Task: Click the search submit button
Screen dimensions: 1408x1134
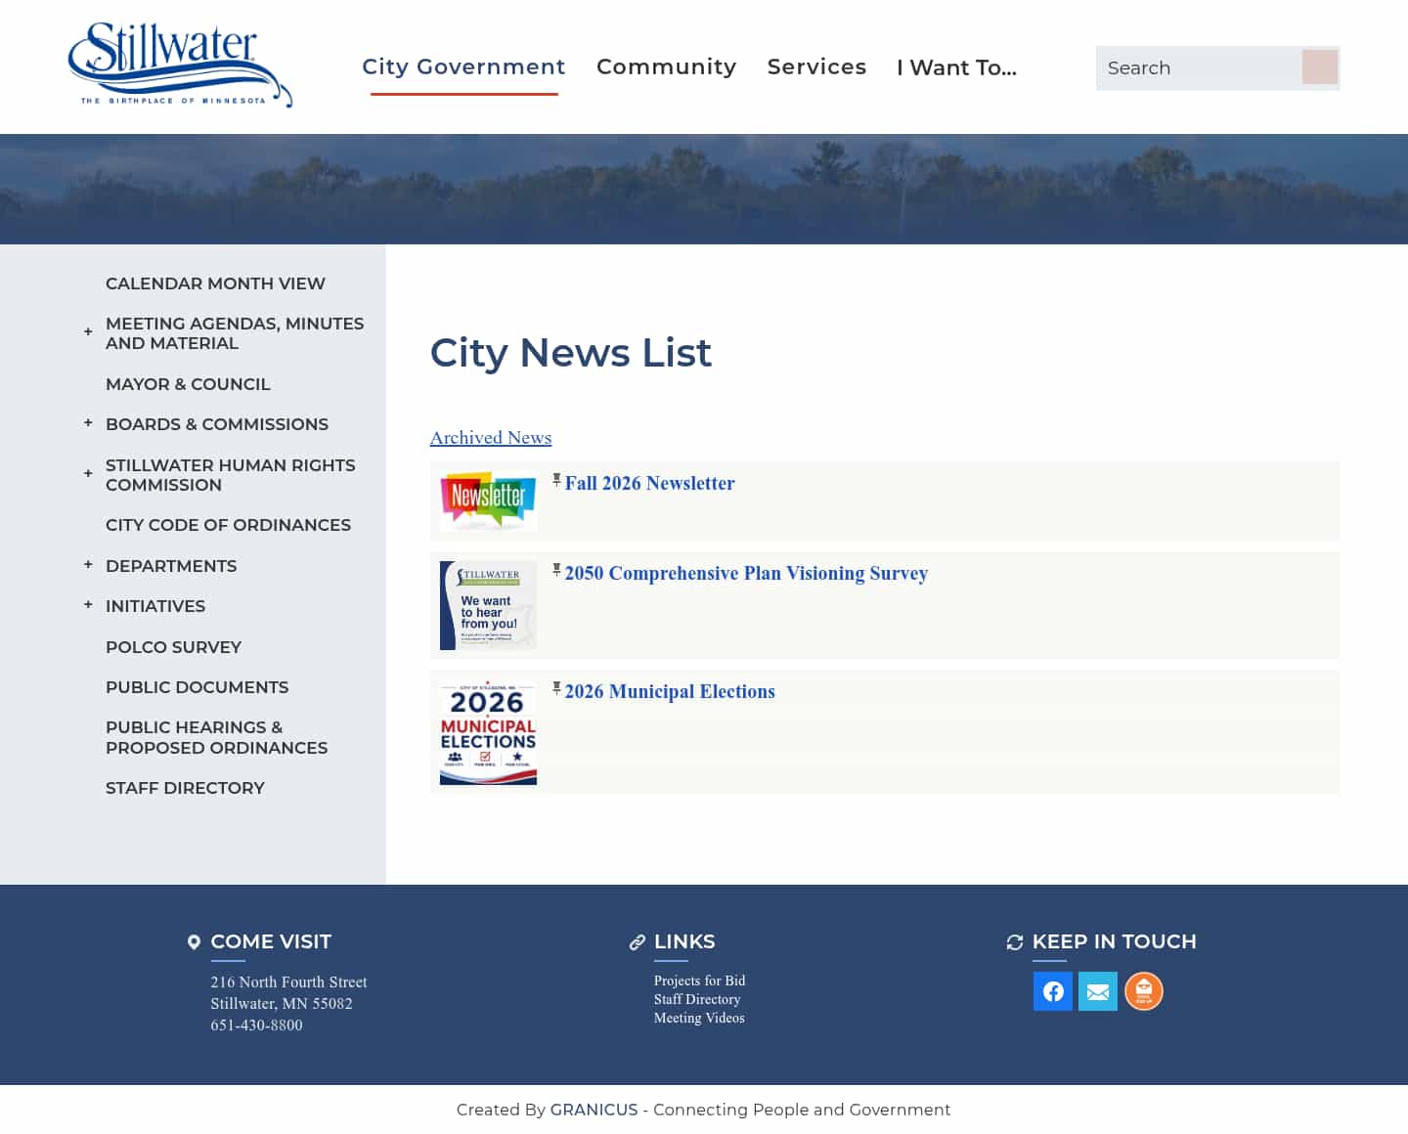Action: pyautogui.click(x=1320, y=67)
